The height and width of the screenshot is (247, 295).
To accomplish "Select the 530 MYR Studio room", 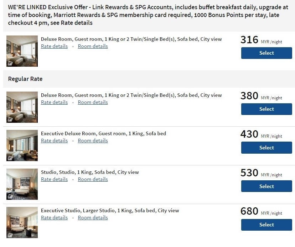I will pos(266,186).
